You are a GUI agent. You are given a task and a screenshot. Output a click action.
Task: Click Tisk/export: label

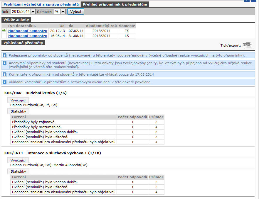(231, 45)
